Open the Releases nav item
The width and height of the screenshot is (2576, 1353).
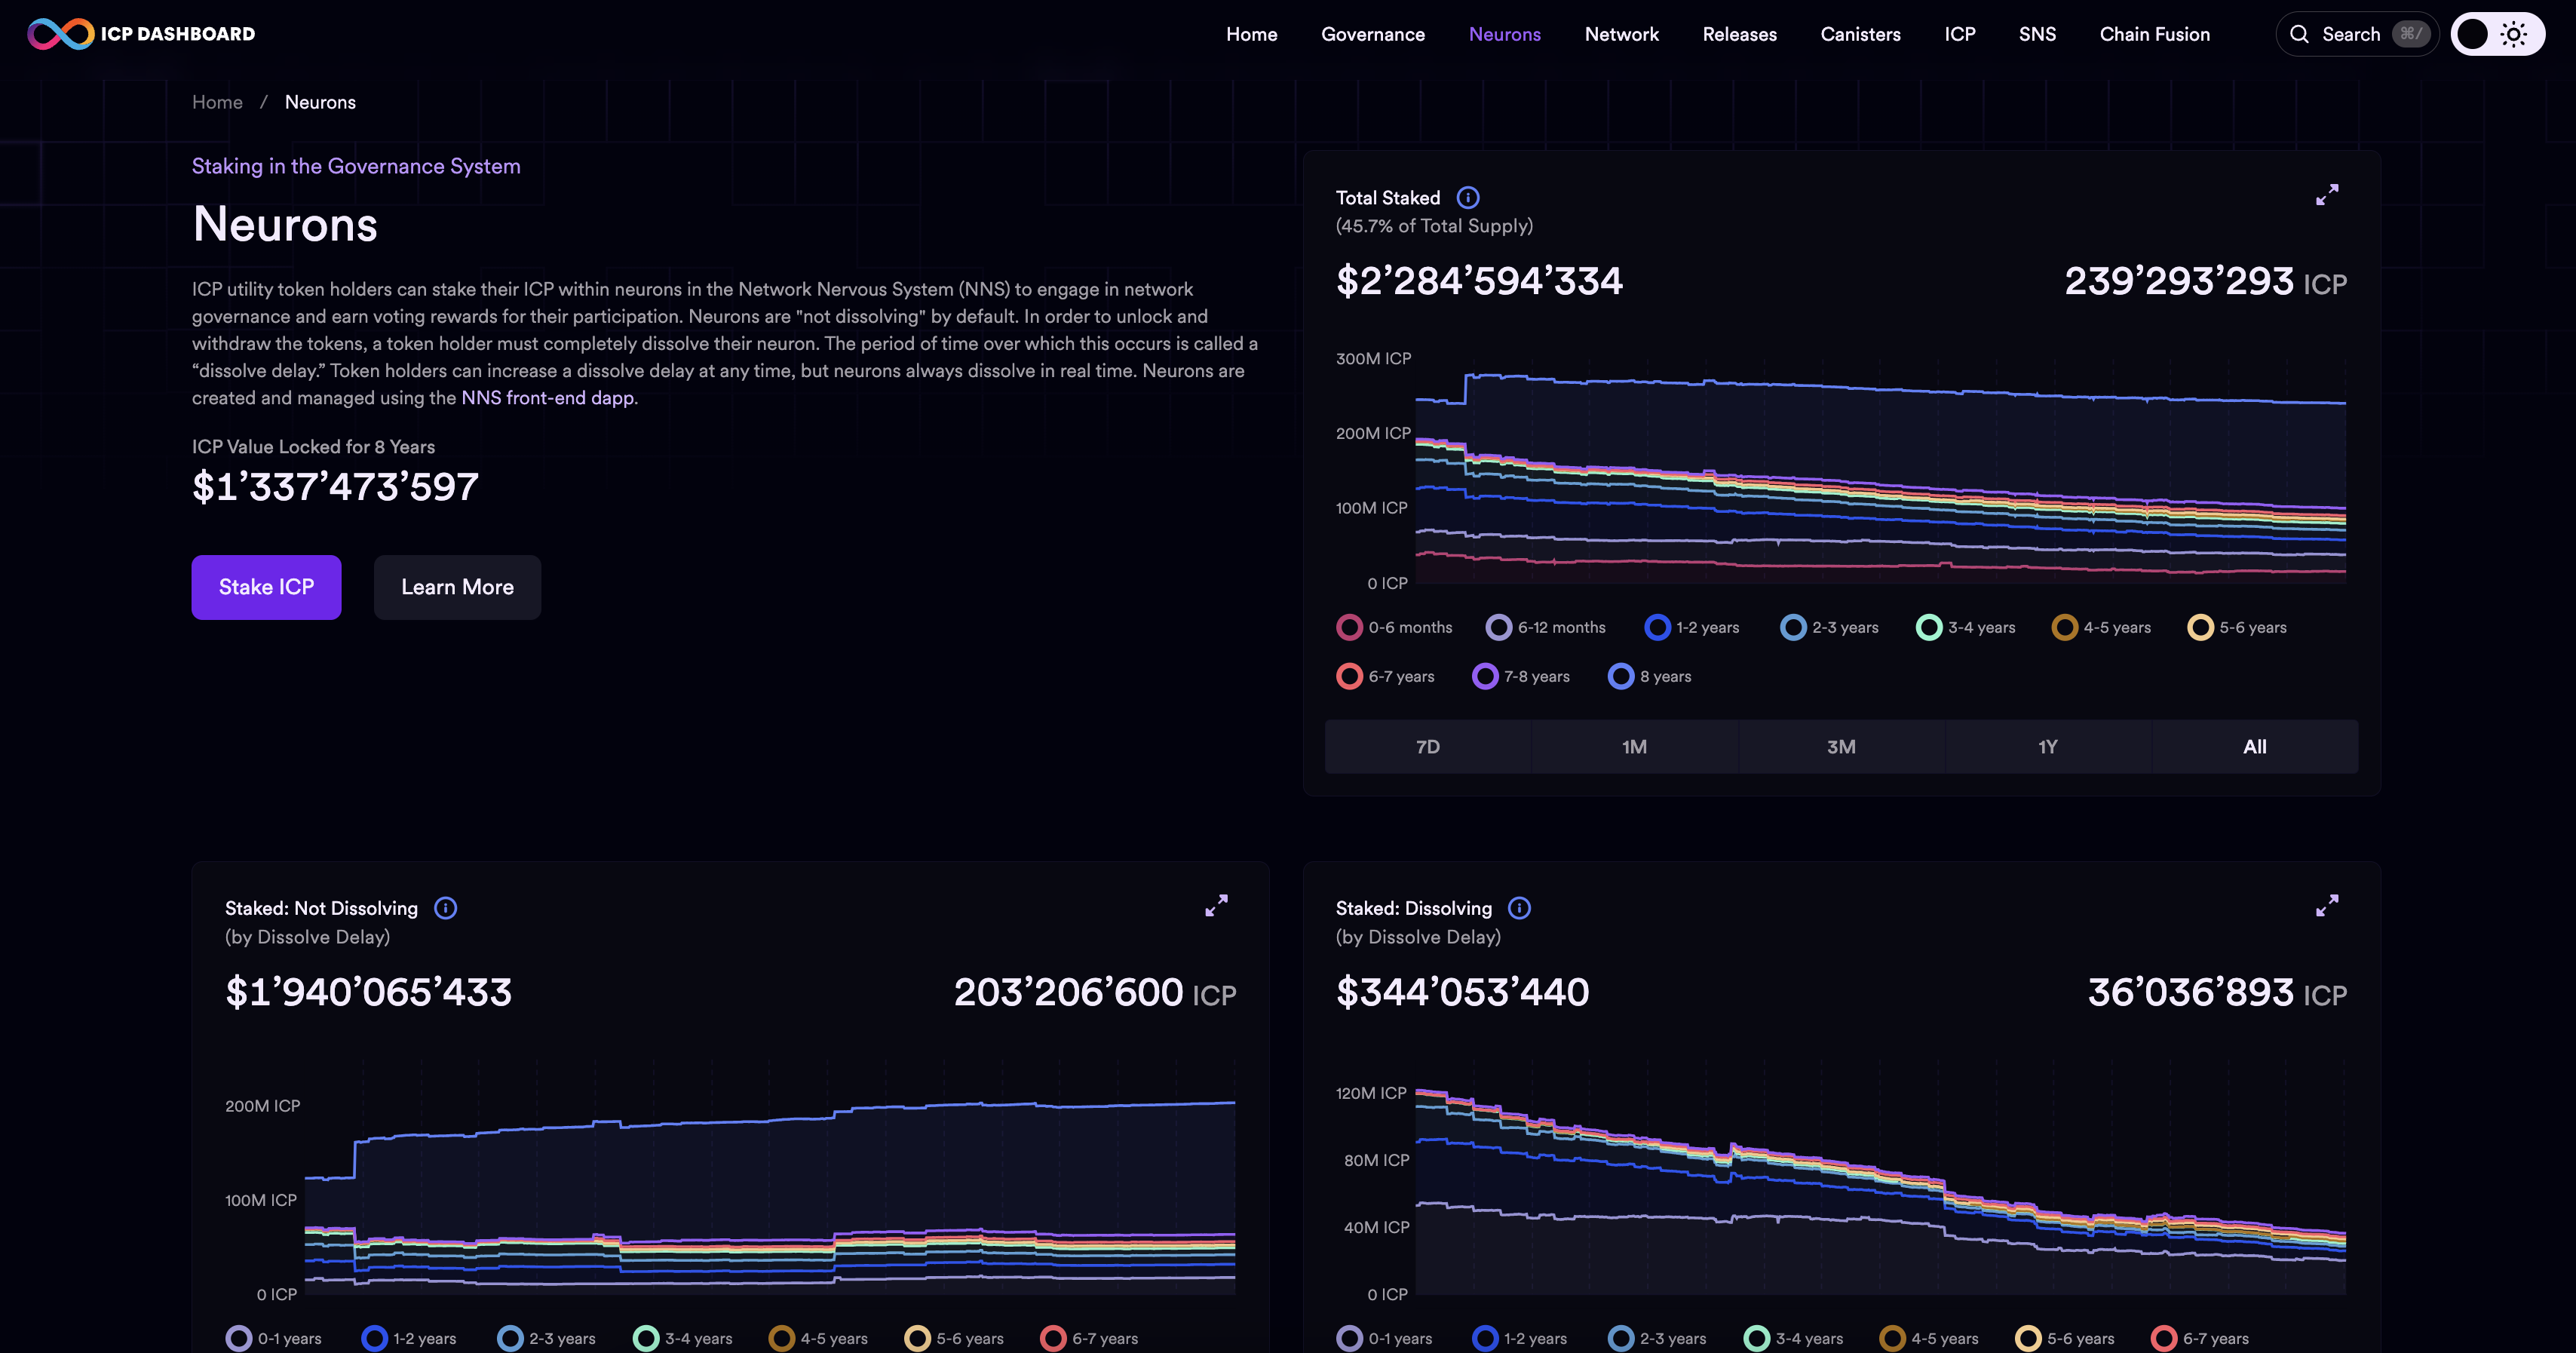tap(1739, 34)
